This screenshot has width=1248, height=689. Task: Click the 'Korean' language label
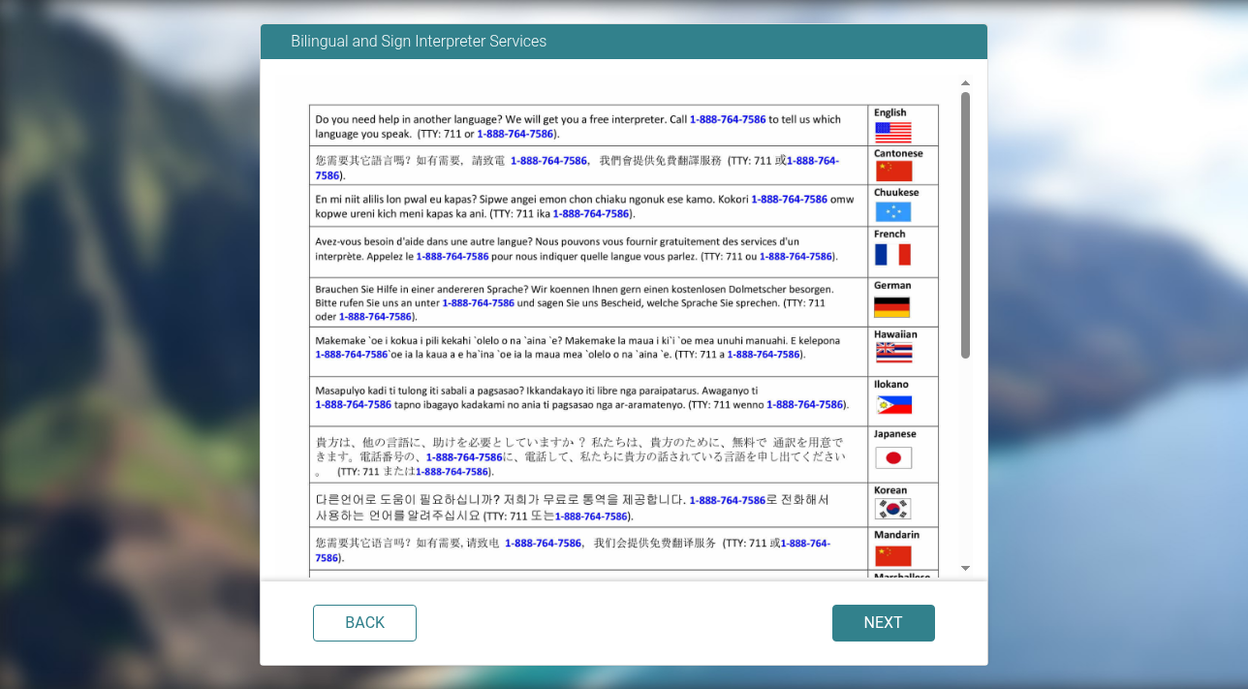pyautogui.click(x=890, y=490)
